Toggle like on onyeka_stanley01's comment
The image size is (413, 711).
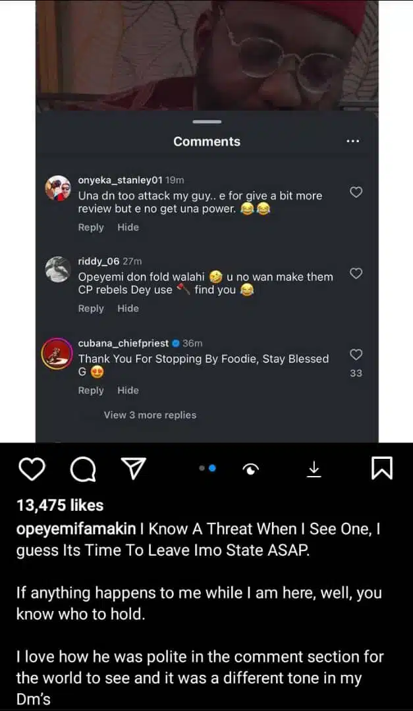click(356, 192)
